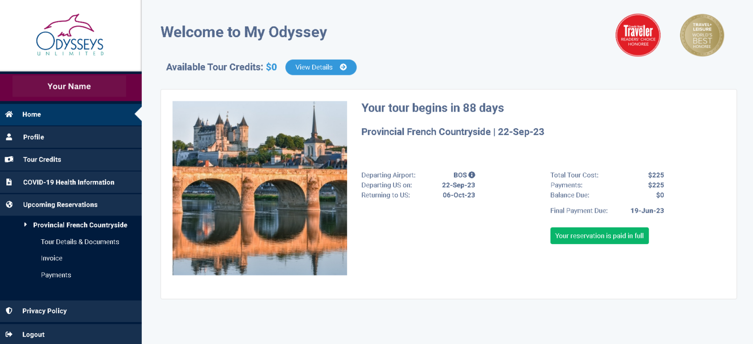This screenshot has height=344, width=753.
Task: Click the Logout arrow icon
Action: [9, 335]
